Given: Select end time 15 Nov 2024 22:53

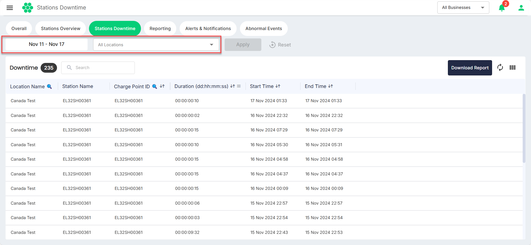Looking at the screenshot, I should [324, 232].
